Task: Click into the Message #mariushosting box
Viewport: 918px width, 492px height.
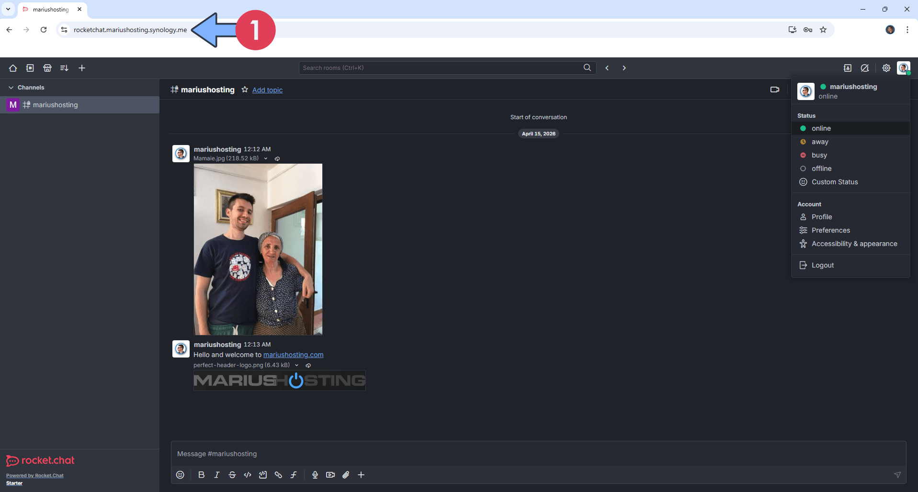Action: point(538,454)
